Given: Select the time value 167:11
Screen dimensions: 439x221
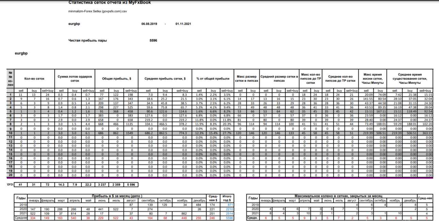Looking at the screenshot, I should [380, 111].
